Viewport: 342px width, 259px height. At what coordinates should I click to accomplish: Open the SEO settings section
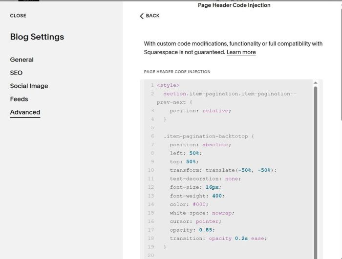[x=16, y=73]
